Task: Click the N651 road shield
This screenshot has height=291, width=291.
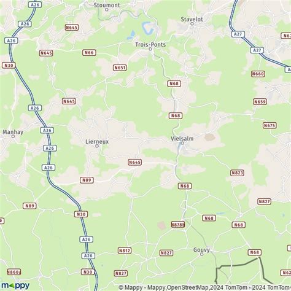Action: click(x=120, y=68)
